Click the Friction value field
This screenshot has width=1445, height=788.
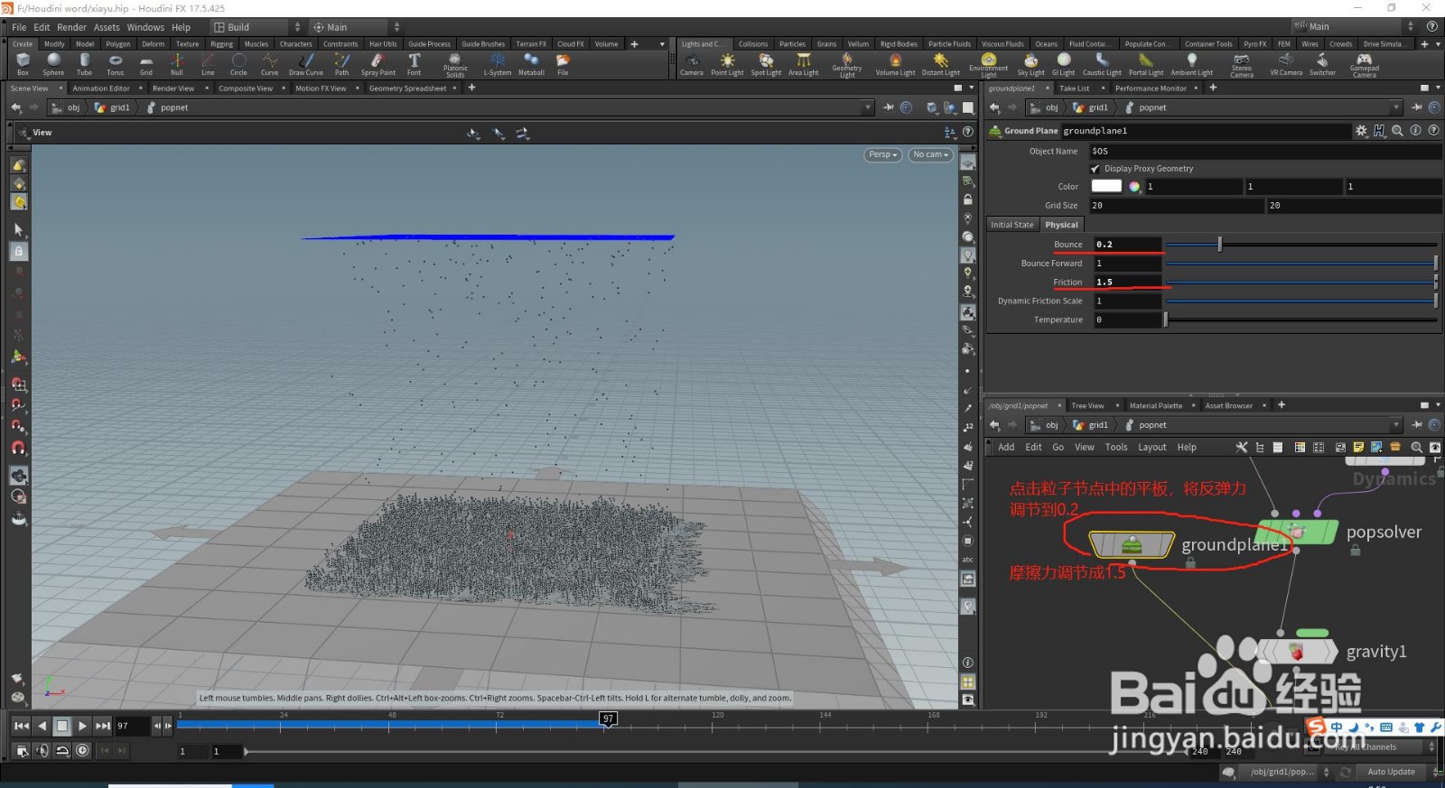tap(1127, 282)
